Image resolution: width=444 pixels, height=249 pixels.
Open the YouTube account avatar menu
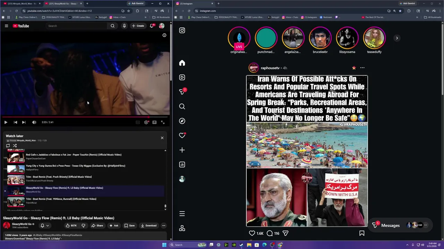[x=162, y=26]
